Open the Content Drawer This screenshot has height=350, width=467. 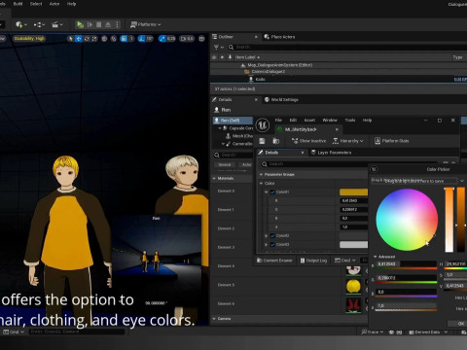point(274,261)
